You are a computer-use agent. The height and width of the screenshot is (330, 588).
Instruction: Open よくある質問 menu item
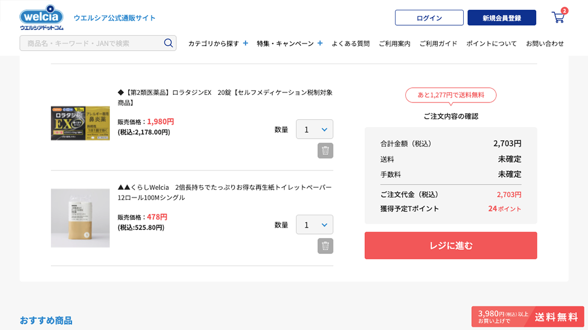351,44
